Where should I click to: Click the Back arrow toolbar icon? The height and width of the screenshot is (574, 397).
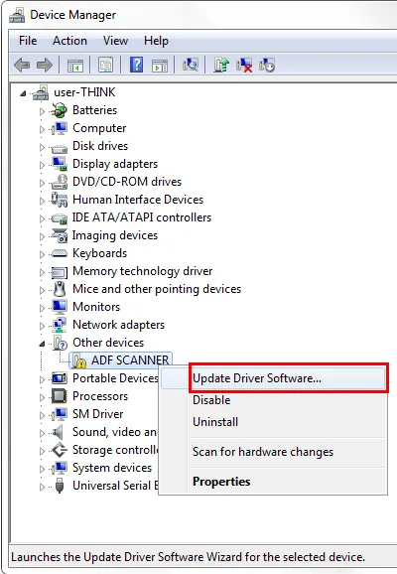click(x=22, y=66)
